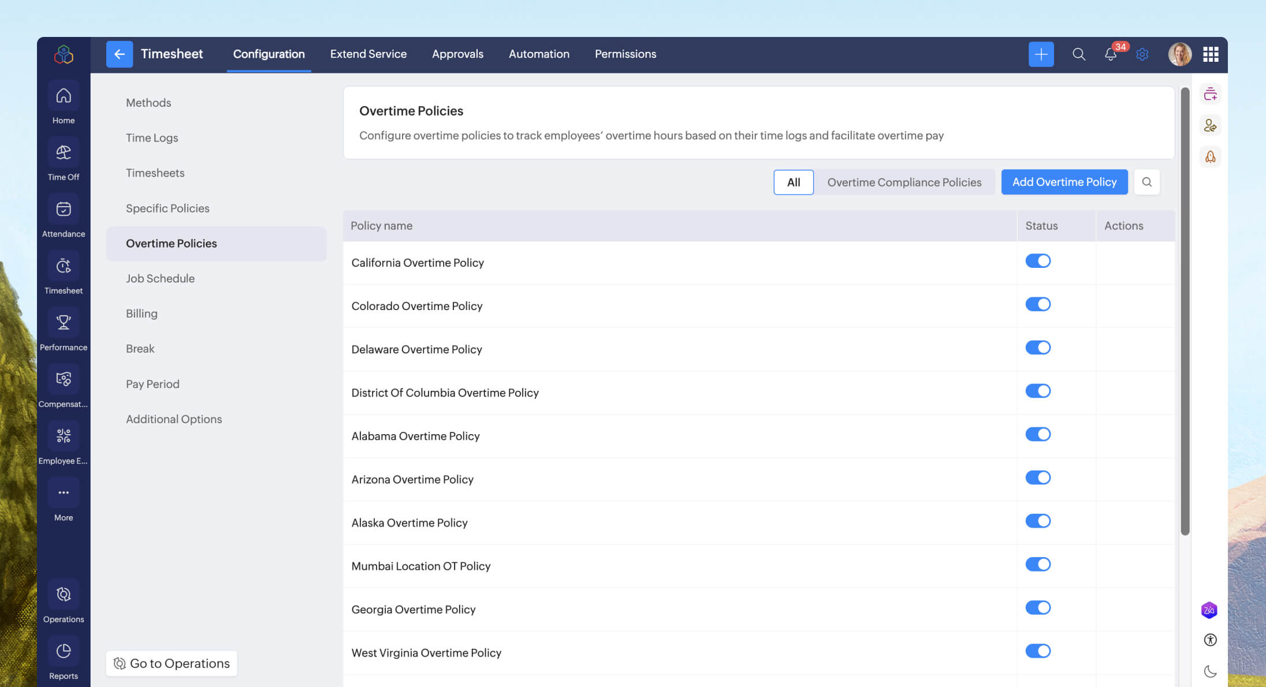Select Overtime Compliance Policies filter
1266x687 pixels.
pyautogui.click(x=904, y=182)
